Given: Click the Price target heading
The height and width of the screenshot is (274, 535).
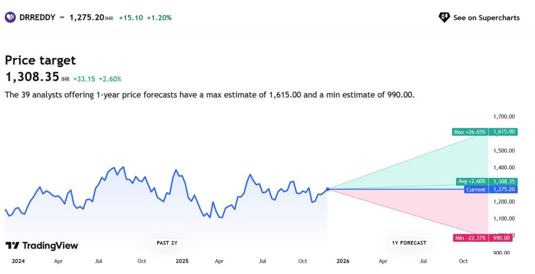Looking at the screenshot, I should pos(40,60).
